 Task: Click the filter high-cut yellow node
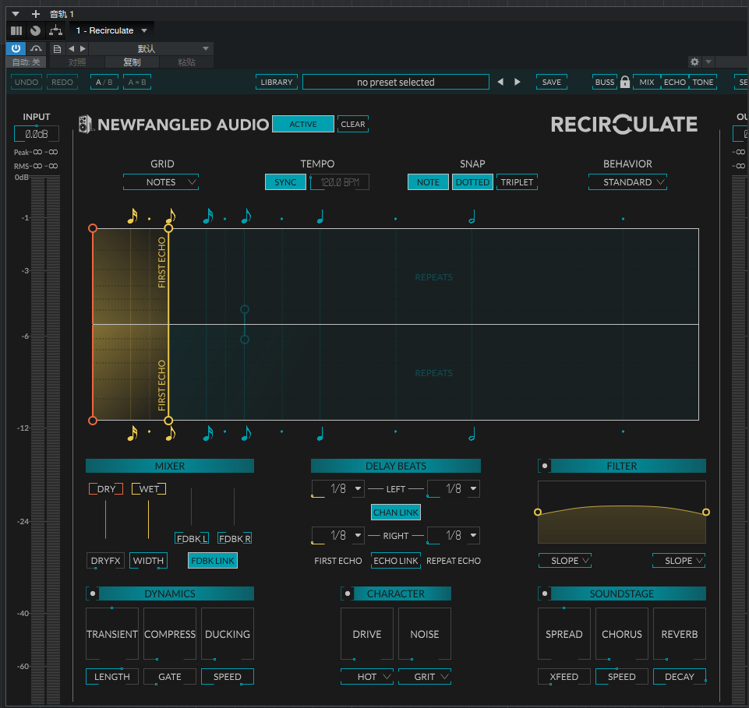click(x=706, y=513)
